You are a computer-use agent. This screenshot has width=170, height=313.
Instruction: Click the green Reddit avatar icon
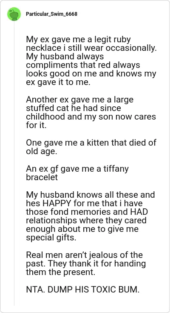coord(14,14)
